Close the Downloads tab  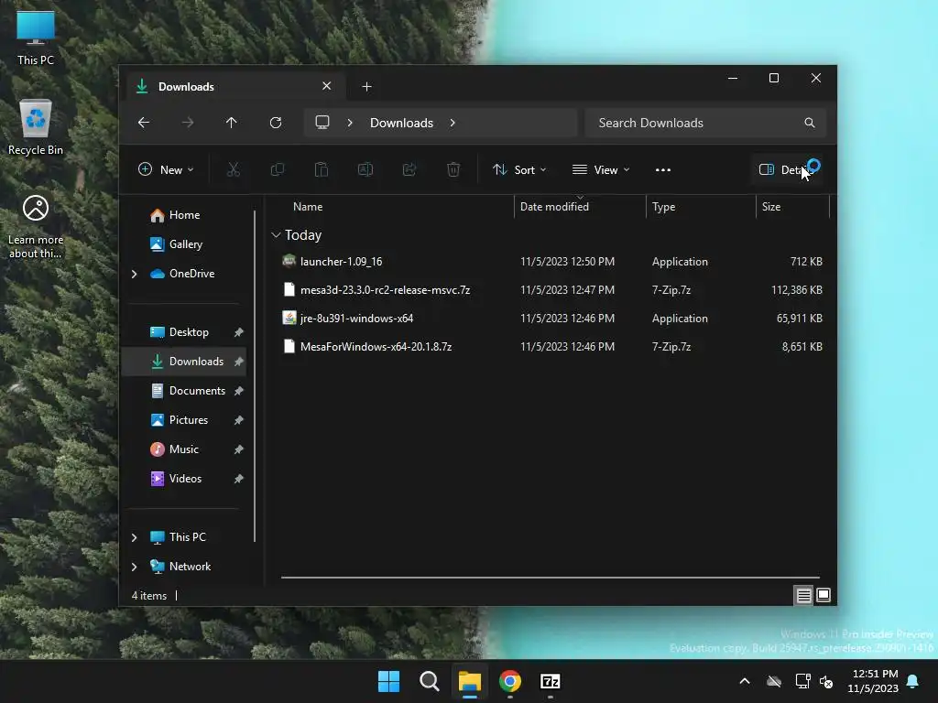tap(327, 86)
